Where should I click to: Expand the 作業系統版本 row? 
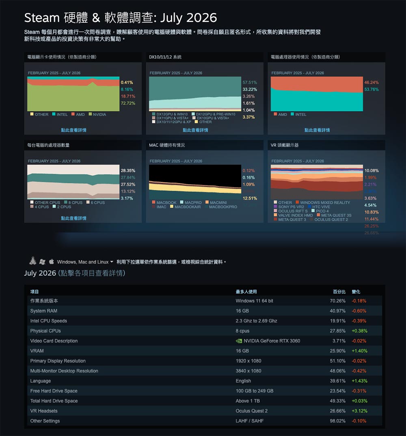click(205, 301)
